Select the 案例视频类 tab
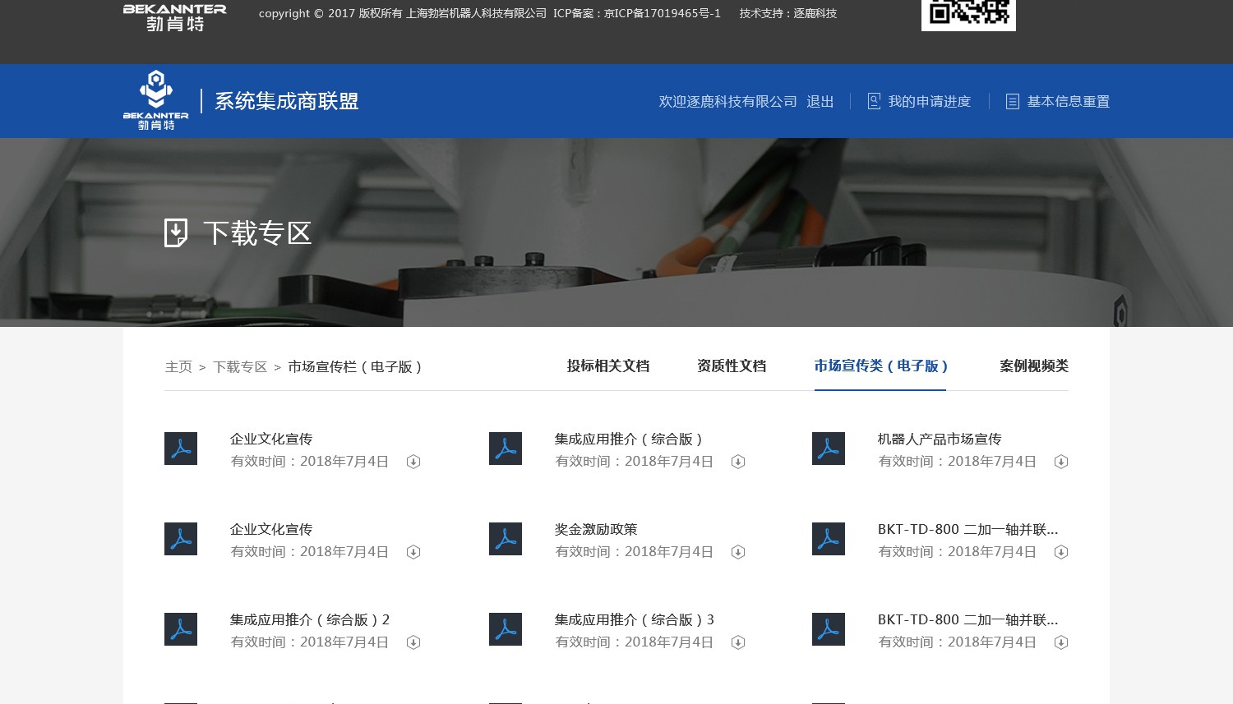Viewport: 1233px width, 704px height. [x=1034, y=366]
